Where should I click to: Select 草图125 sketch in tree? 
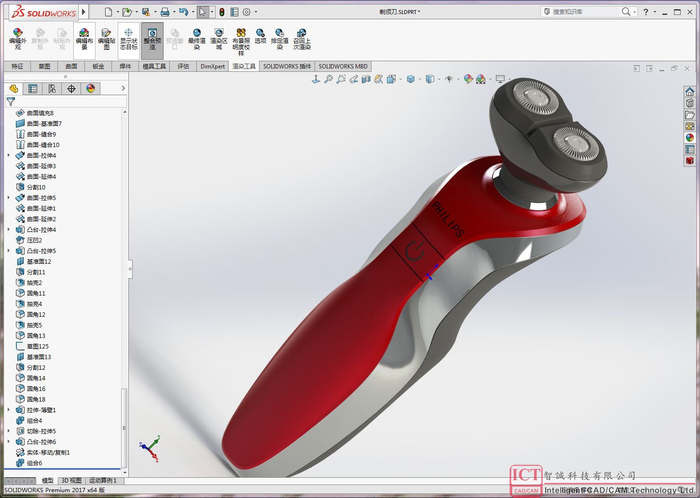click(x=32, y=346)
